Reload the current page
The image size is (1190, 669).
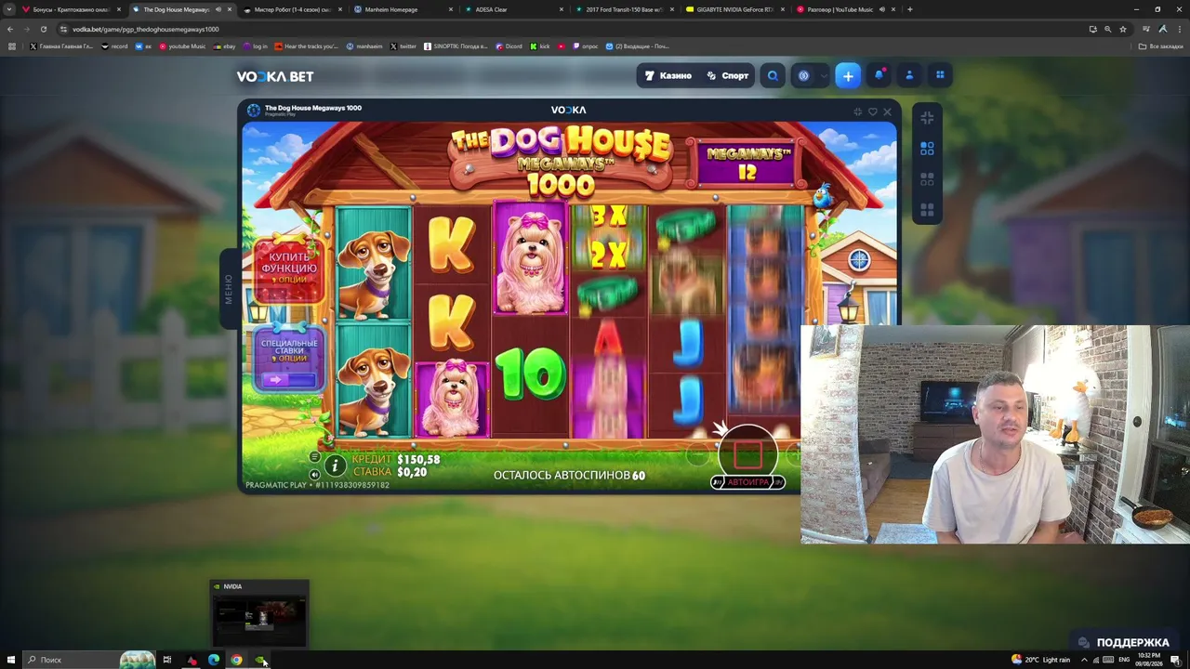[x=43, y=29]
